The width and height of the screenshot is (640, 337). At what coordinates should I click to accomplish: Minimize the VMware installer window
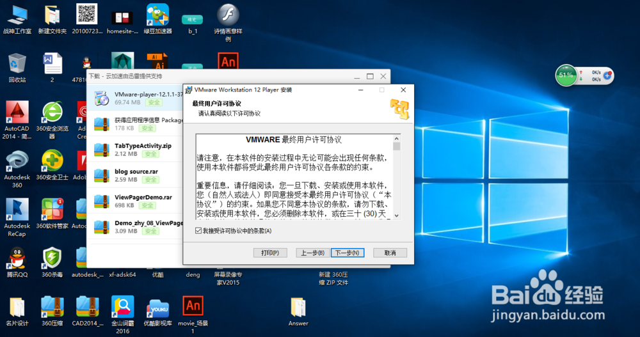[361, 90]
